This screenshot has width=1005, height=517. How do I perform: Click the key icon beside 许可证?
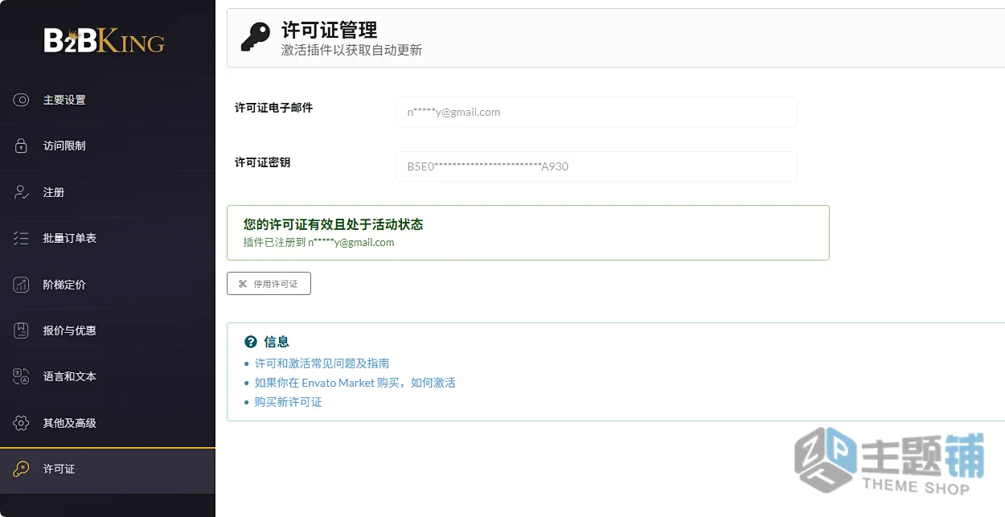point(22,469)
